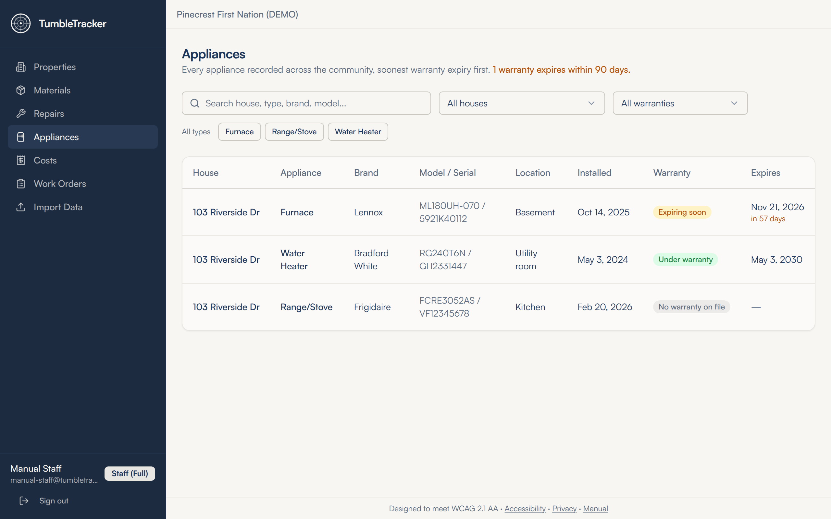Click the Water Heater appliance cell
Image resolution: width=831 pixels, height=519 pixels.
294,259
